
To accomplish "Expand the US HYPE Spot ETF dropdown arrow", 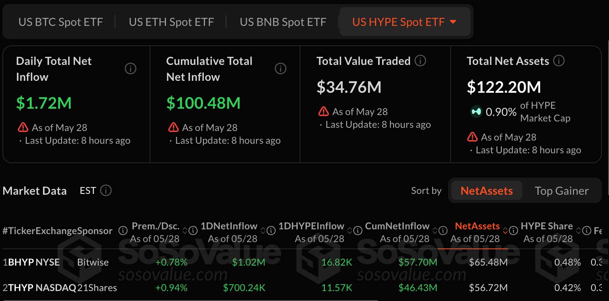I will (453, 22).
